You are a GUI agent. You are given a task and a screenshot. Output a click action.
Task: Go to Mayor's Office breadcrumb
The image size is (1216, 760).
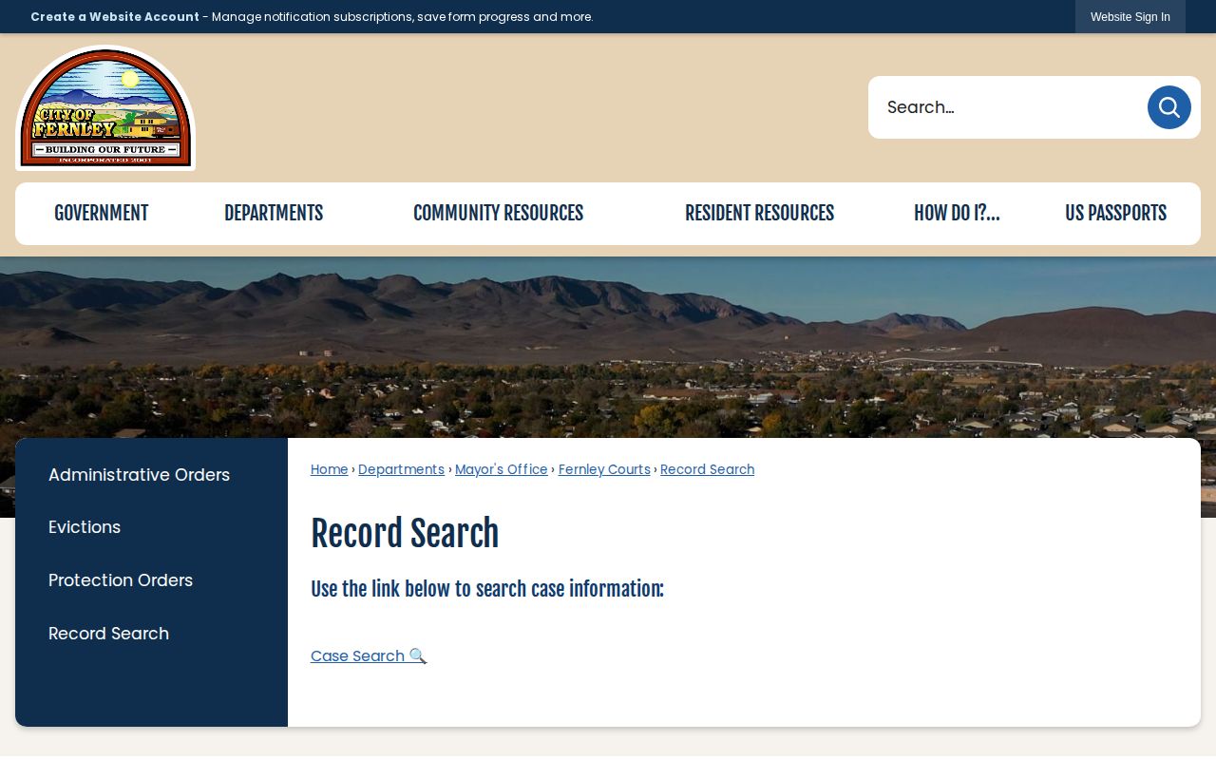(x=502, y=469)
